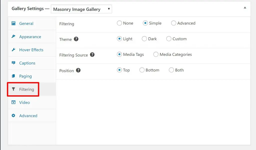Click the Advanced gear icon
Viewport: 256px width, 150px height.
13,116
